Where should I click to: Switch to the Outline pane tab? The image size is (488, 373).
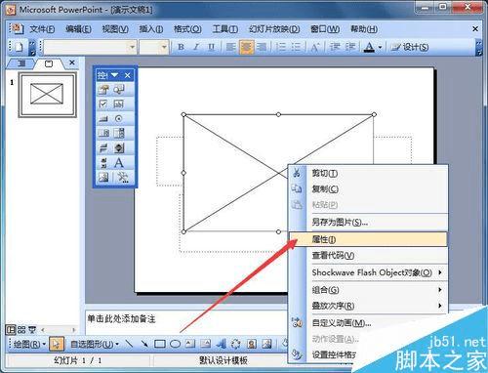(x=21, y=63)
